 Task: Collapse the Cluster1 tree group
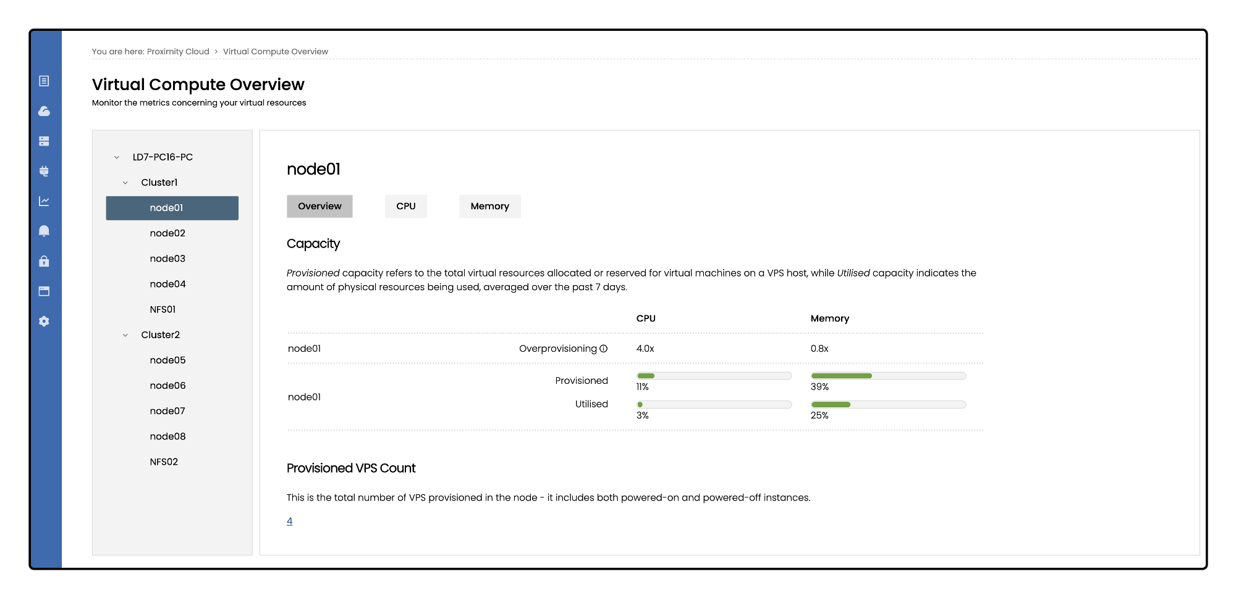click(125, 183)
